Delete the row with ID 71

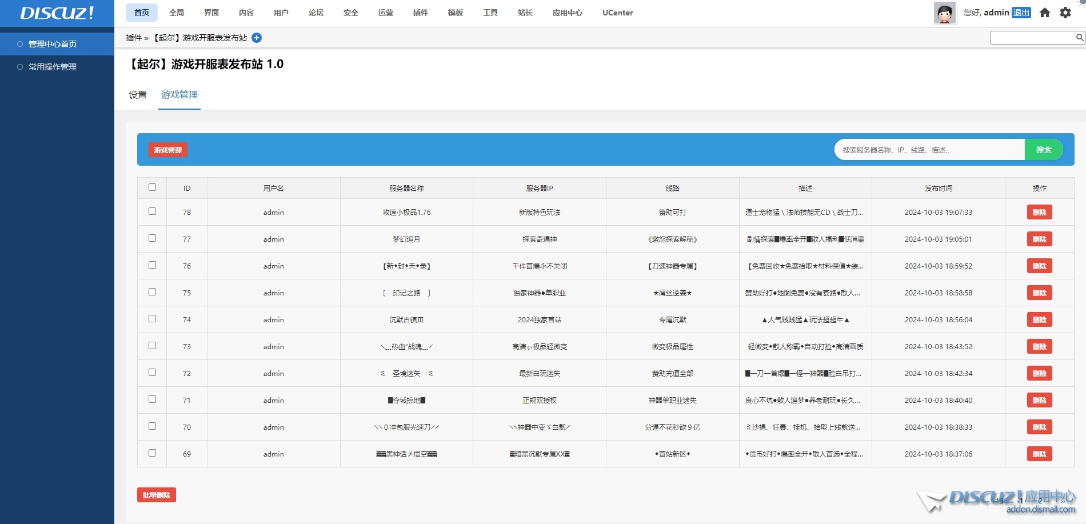[1040, 400]
